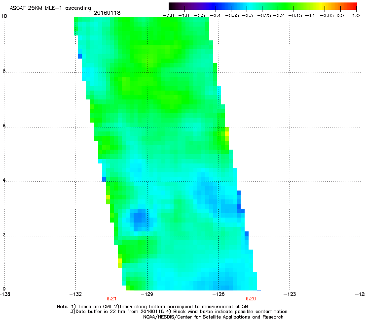Click the "Data buffer is 22 hrs" note line

[x=179, y=312]
